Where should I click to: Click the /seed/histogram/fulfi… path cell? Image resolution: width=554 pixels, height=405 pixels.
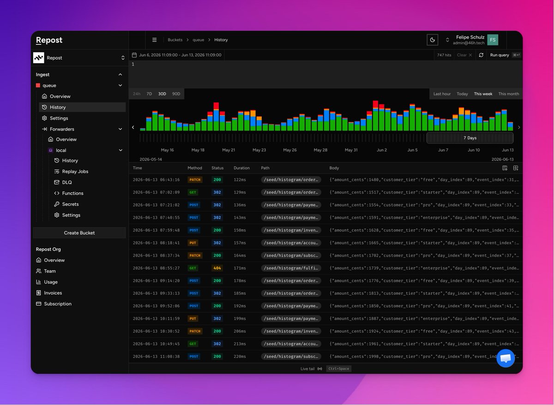291,268
